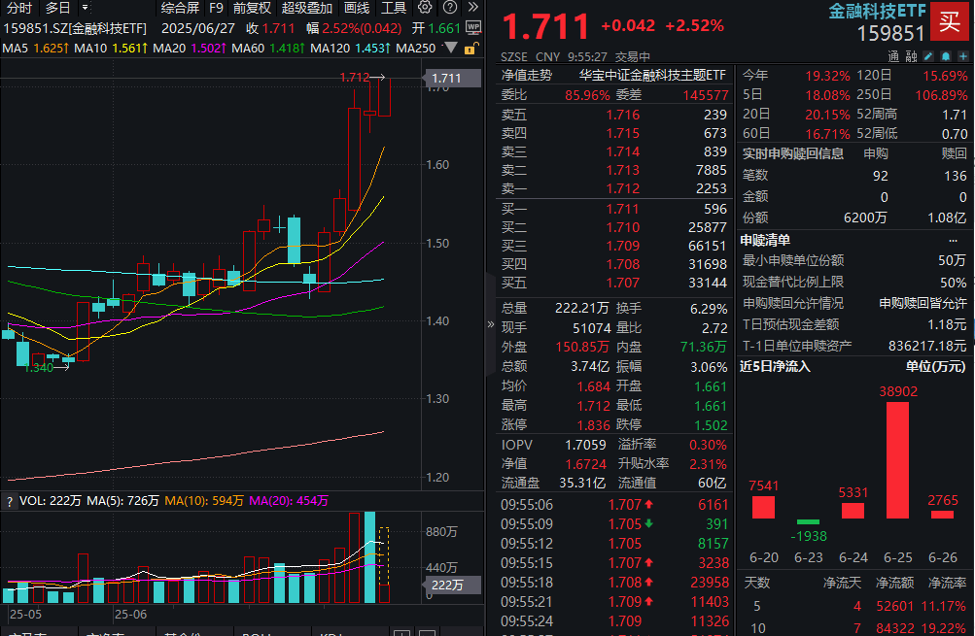Click the MA60 1.418 indicator label
This screenshot has width=975, height=636.
coord(267,48)
